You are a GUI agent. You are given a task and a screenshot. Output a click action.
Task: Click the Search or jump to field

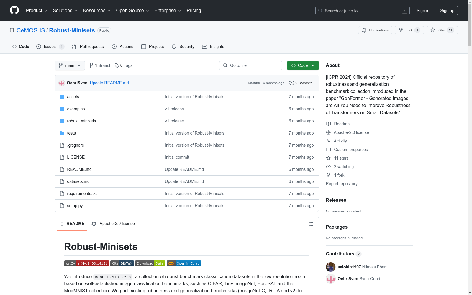(x=363, y=11)
